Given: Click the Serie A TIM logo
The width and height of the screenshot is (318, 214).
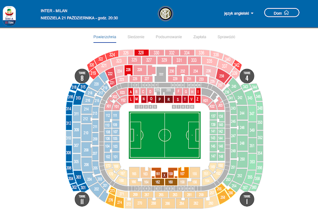Looking at the screenshot, I should 9,15.
